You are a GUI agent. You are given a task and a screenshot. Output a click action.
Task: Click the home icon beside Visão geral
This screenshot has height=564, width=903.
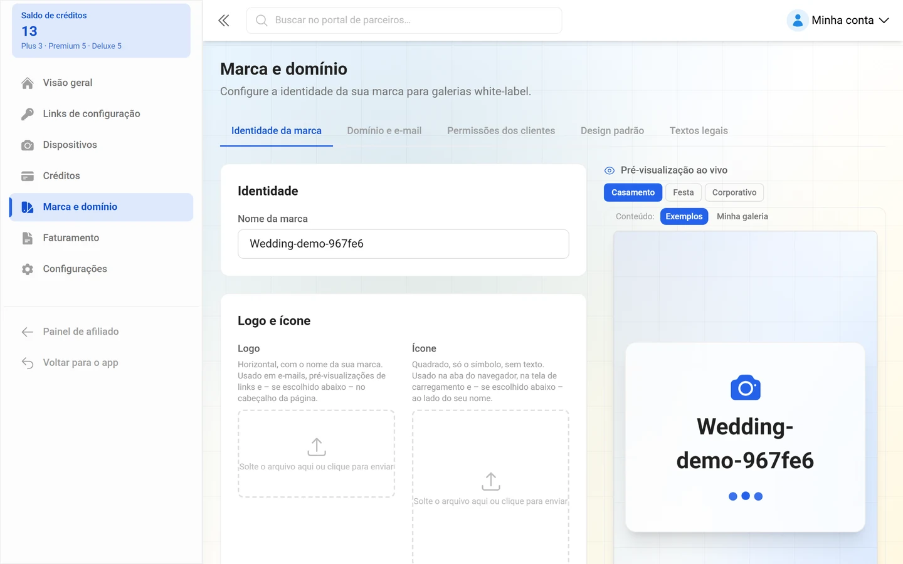28,83
